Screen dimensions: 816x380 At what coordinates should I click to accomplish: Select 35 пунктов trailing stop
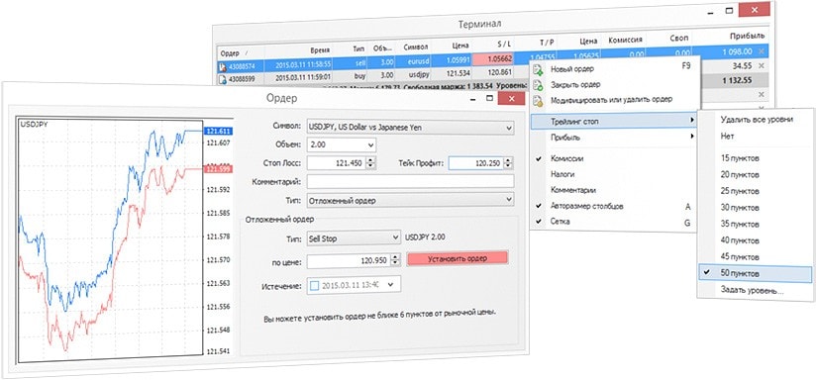(740, 224)
